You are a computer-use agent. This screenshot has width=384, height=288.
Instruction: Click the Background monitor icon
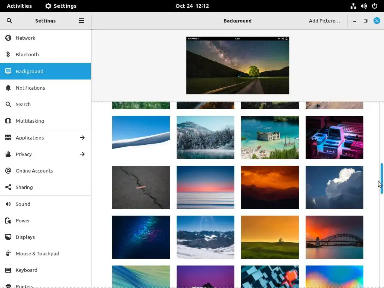point(8,71)
